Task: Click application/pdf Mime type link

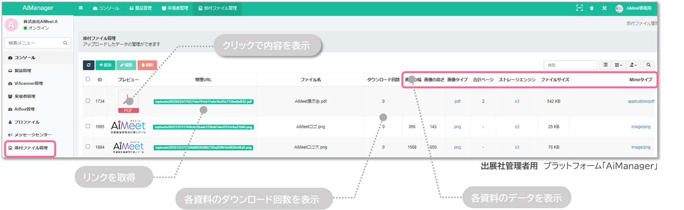Action: click(x=641, y=101)
